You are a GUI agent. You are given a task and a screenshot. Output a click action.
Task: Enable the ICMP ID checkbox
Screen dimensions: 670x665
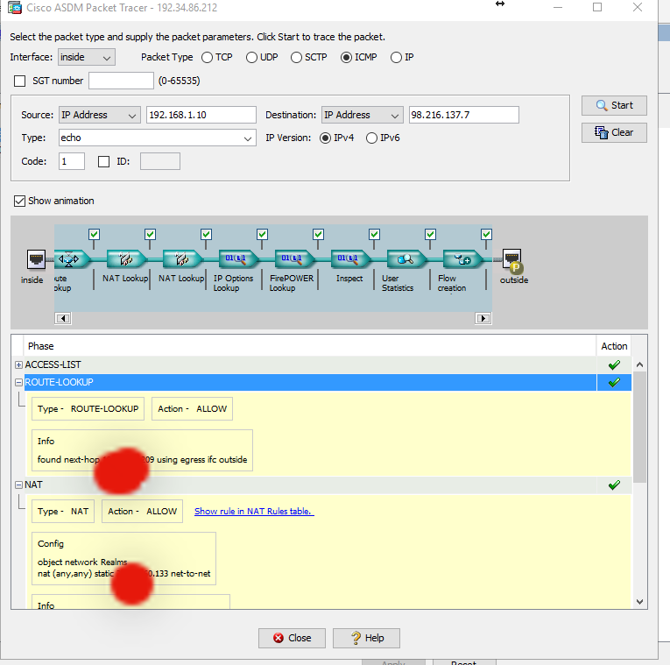104,161
